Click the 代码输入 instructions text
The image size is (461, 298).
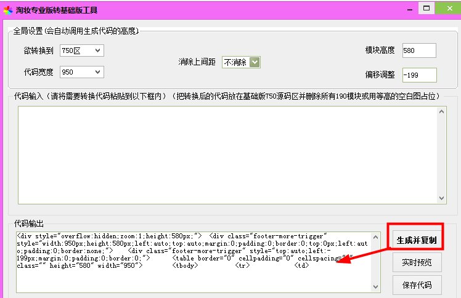(x=227, y=96)
